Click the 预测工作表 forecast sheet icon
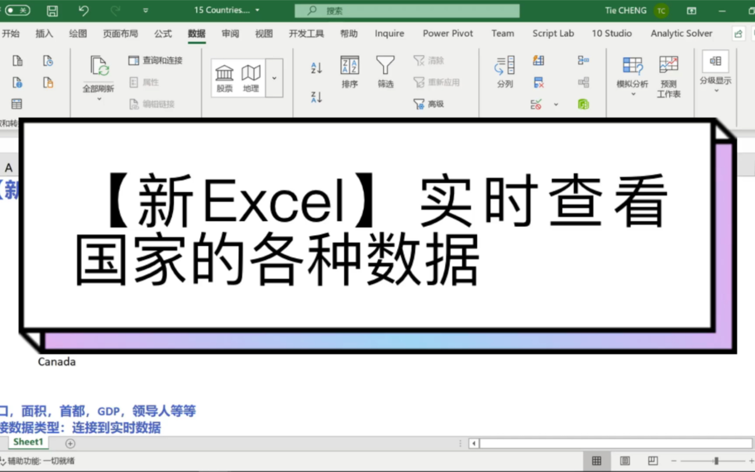Image resolution: width=755 pixels, height=472 pixels. [669, 77]
